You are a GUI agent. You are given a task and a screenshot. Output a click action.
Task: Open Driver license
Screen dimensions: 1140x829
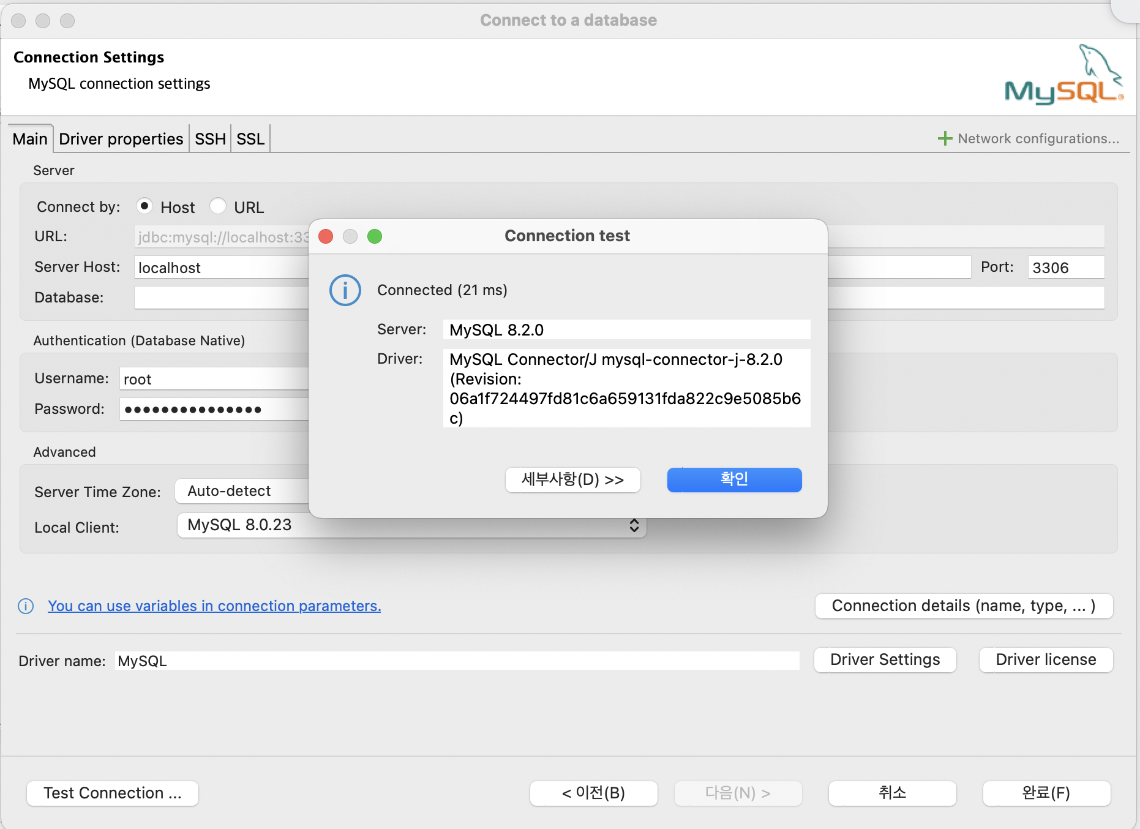1046,659
